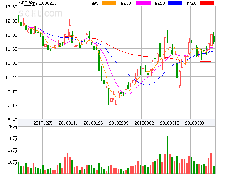Image resolution: width=238 pixels, height=174 pixels.
Task: Click the magenta MA10 legend swatch
Action: (x=144, y=3)
